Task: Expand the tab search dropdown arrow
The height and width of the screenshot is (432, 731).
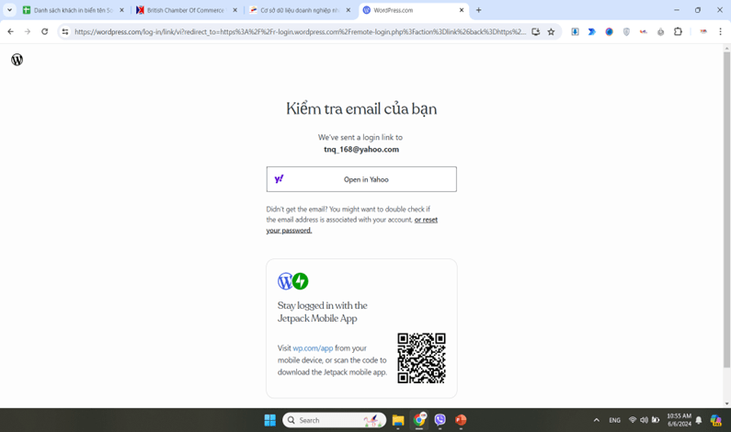Action: coord(9,10)
